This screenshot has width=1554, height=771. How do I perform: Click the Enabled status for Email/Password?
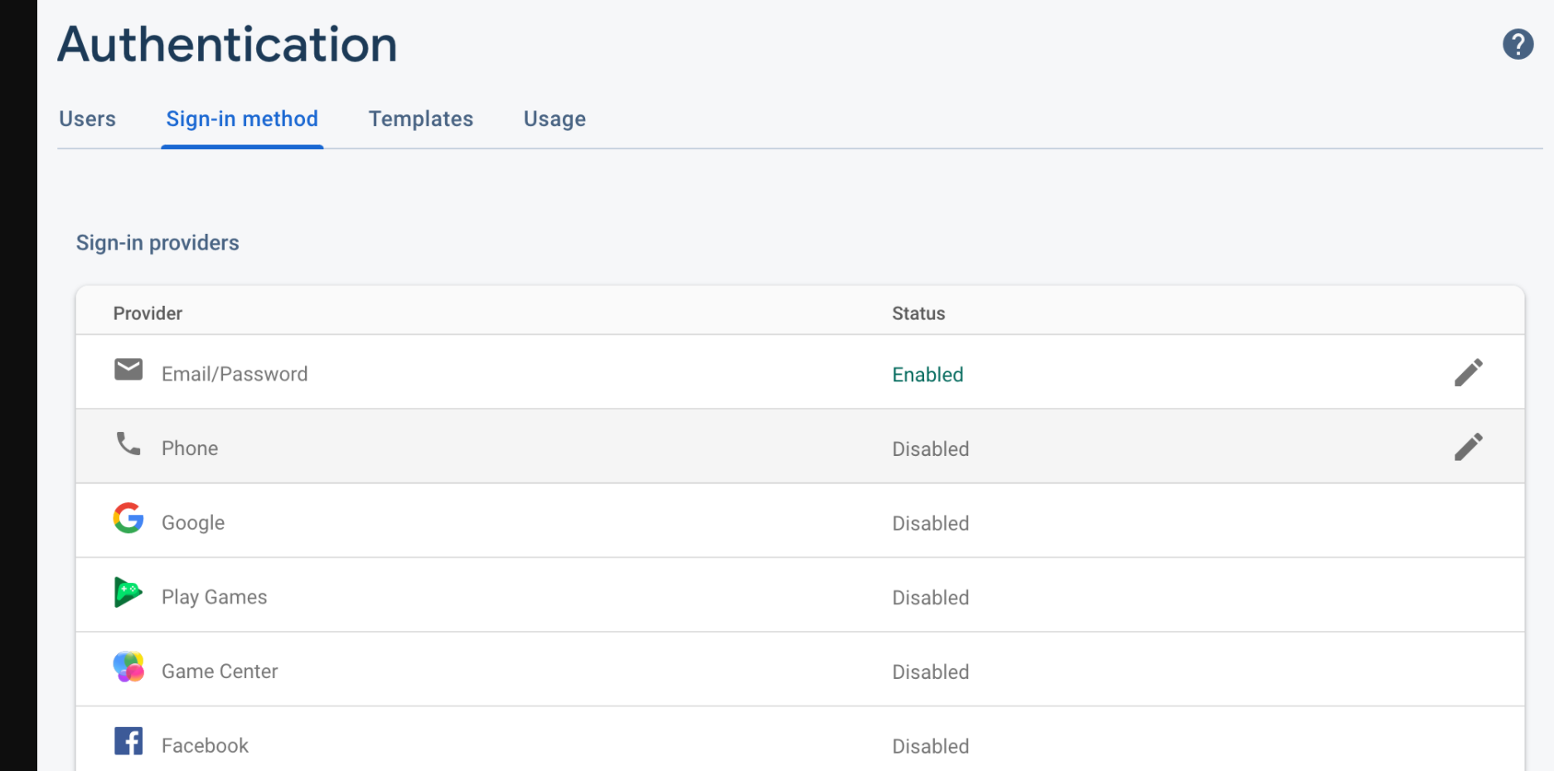(927, 375)
